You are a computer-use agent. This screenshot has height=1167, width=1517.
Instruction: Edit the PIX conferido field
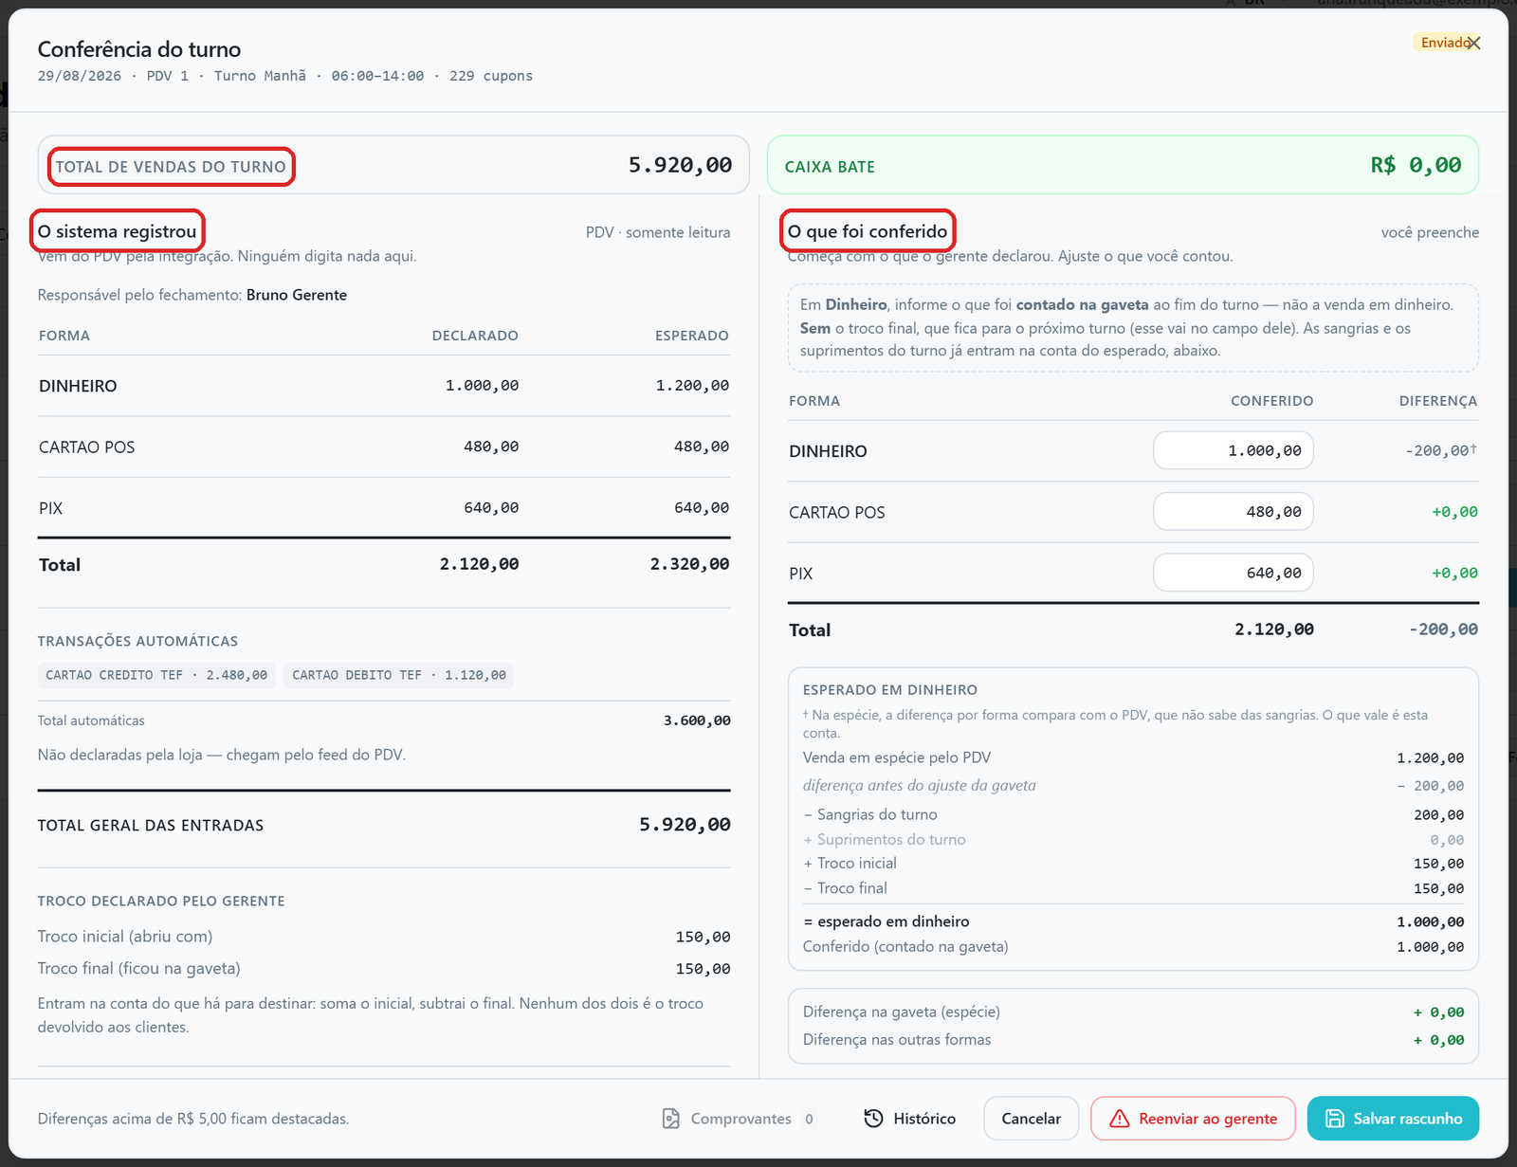[x=1233, y=573]
